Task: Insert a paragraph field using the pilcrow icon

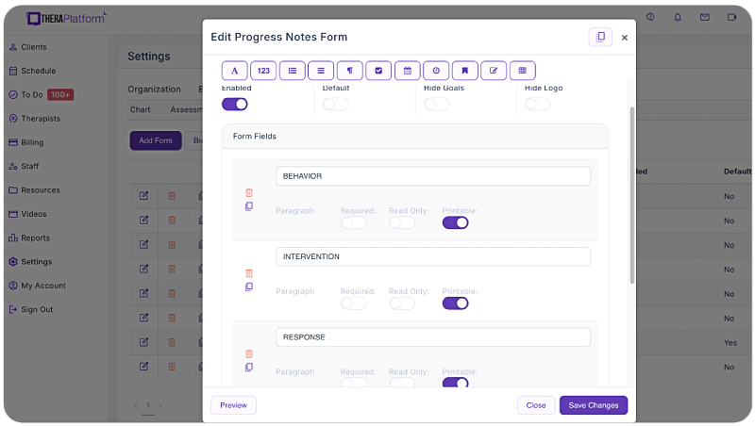Action: tap(349, 71)
